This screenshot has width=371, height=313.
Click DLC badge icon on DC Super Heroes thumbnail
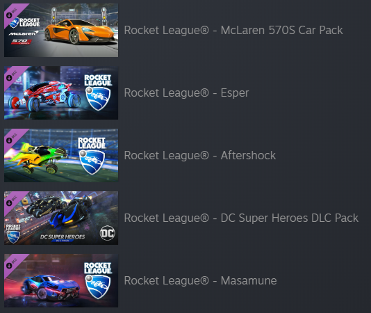pos(11,201)
